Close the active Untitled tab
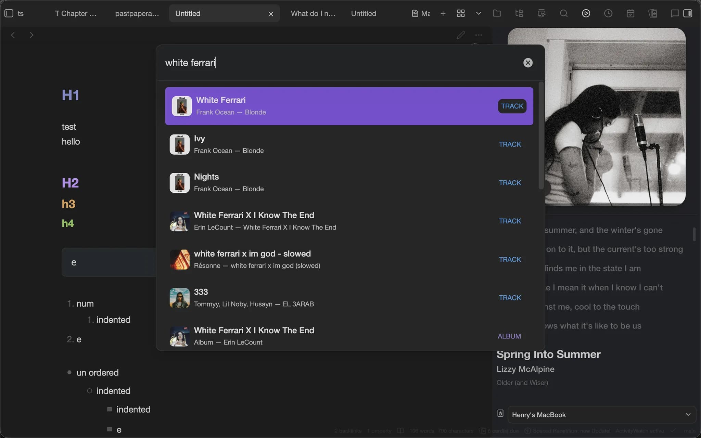The height and width of the screenshot is (438, 701). click(271, 14)
